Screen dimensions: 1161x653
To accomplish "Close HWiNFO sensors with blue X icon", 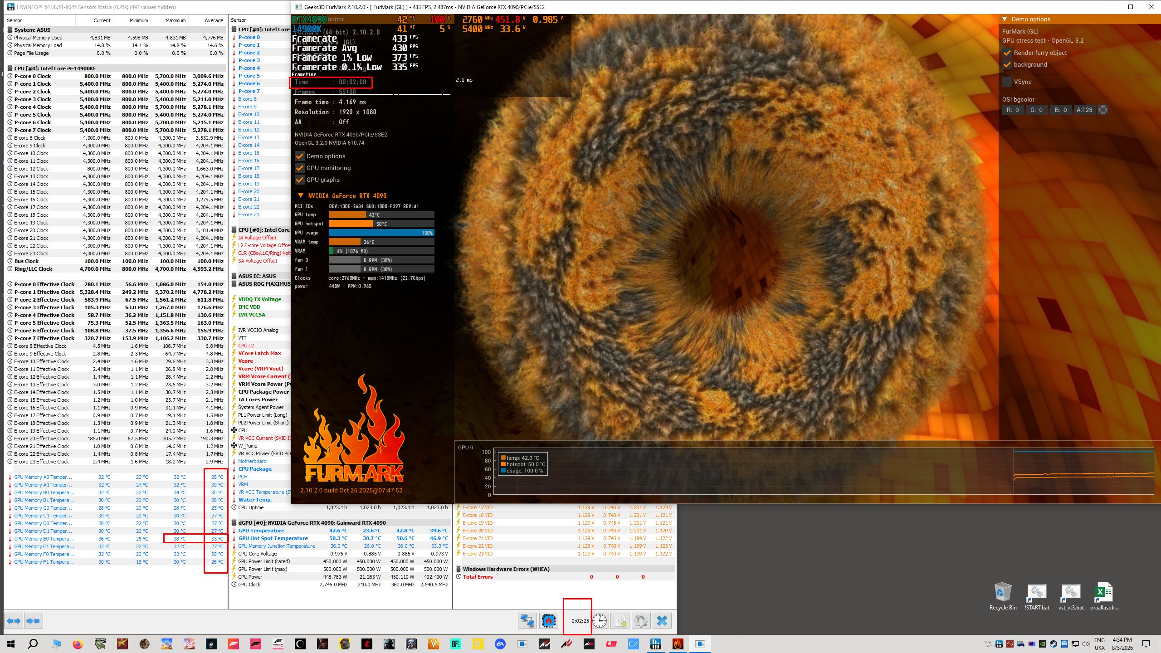I will [662, 620].
